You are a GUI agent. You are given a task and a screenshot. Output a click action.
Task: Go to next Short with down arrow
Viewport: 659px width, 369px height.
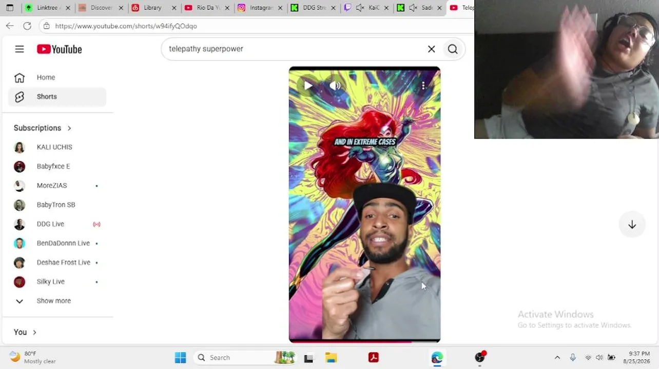point(632,224)
